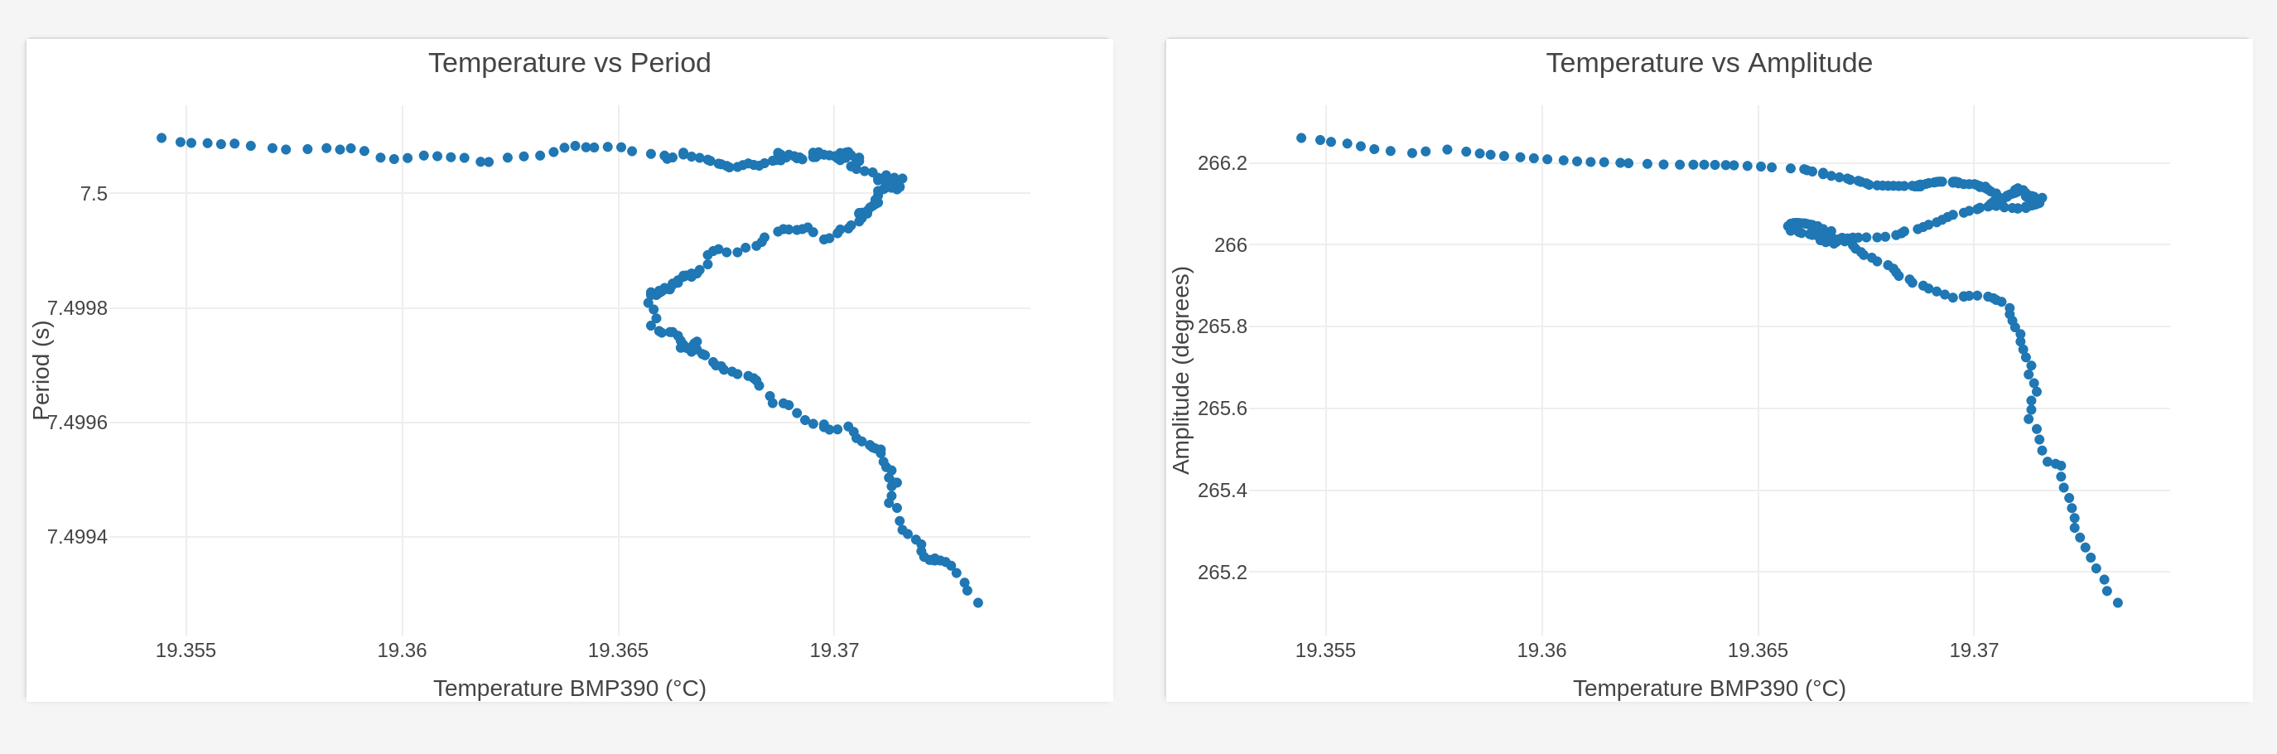2277x754 pixels.
Task: Click the Period chart's x-axis title
Action: click(569, 688)
